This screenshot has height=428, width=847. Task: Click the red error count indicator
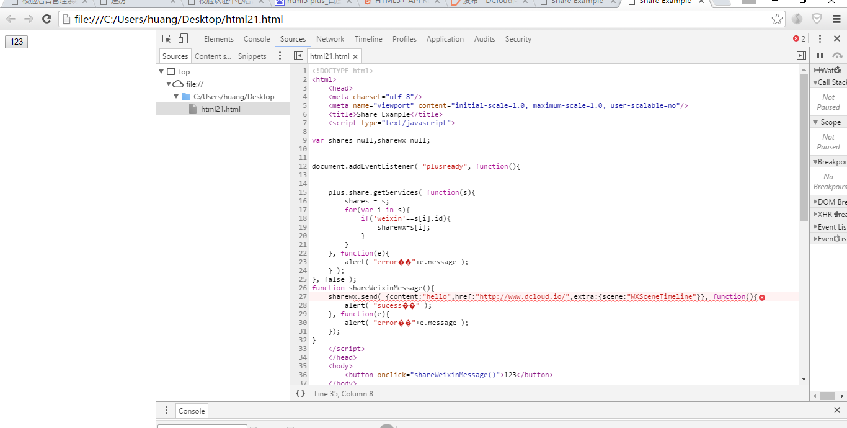point(799,39)
